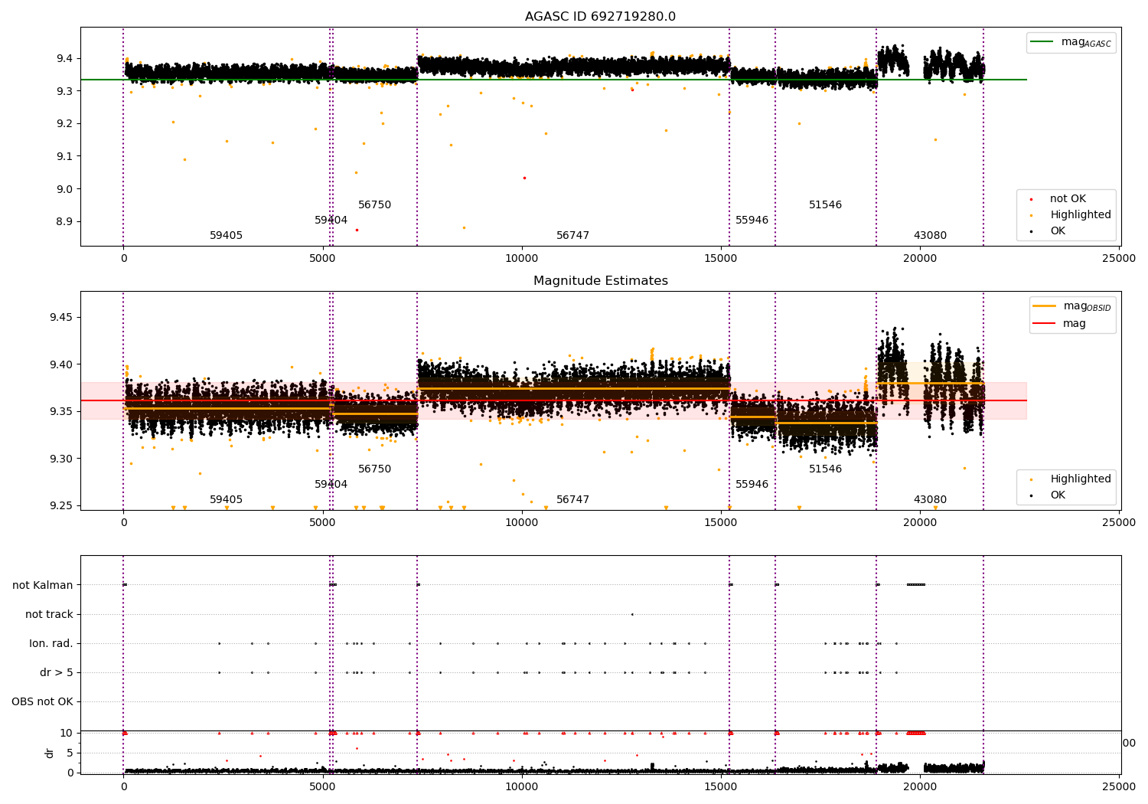
Task: Click obsid label 56747 in the AGASC ID plot
Action: pyautogui.click(x=572, y=236)
